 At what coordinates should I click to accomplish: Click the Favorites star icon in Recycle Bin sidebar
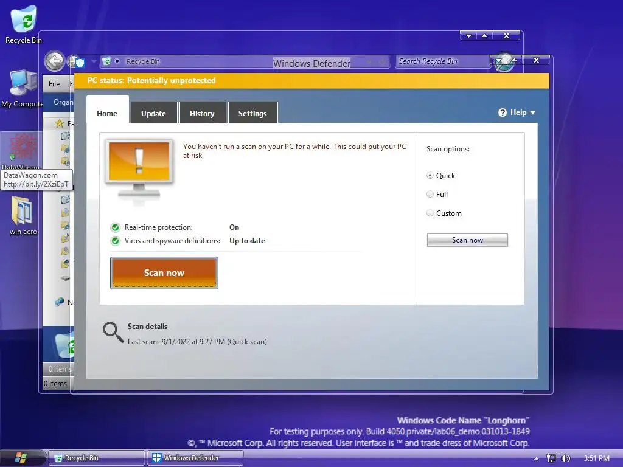click(x=60, y=123)
